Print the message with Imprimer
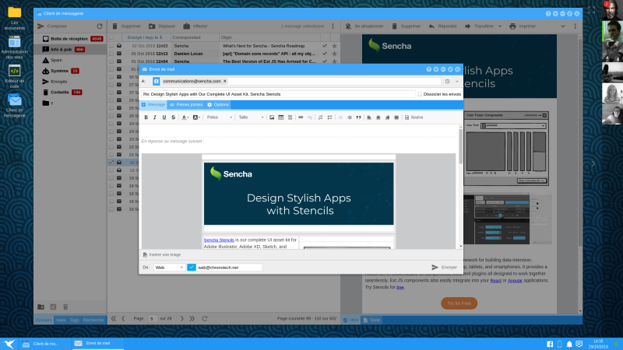The height and width of the screenshot is (350, 623). (523, 26)
